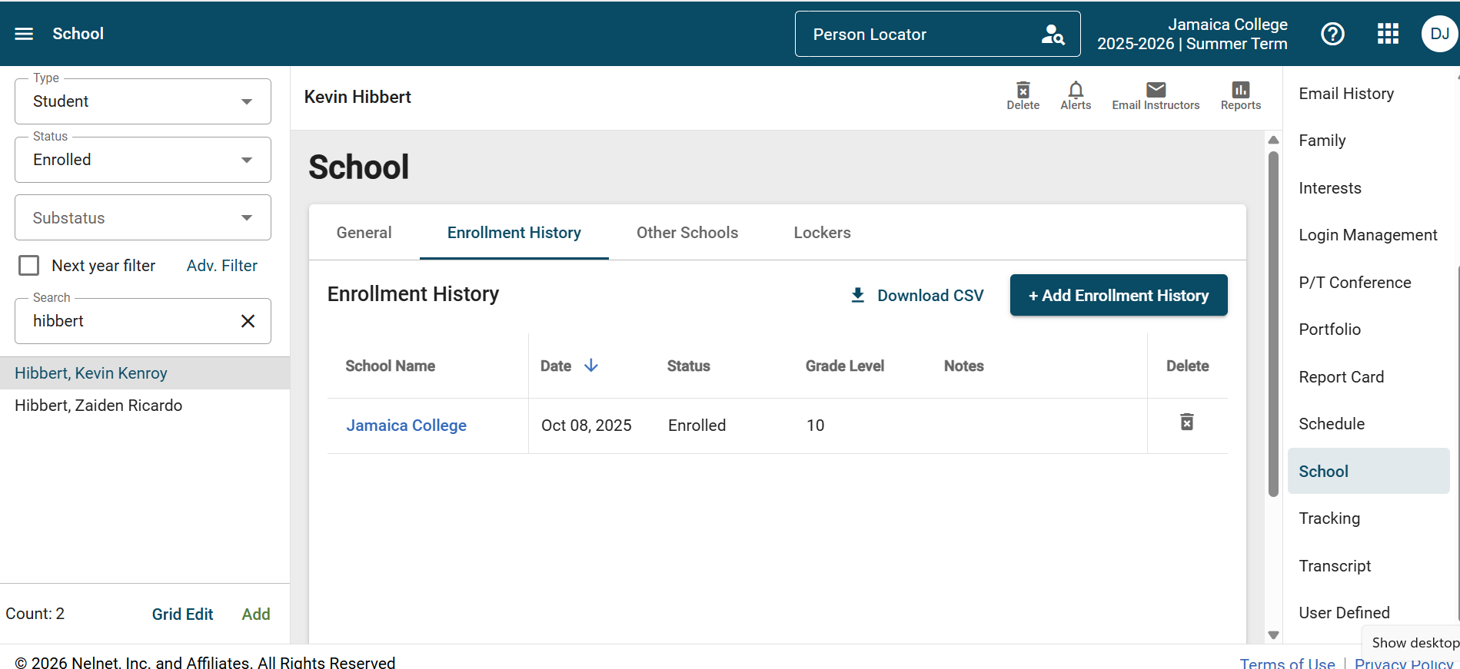Click the Download CSV link
Screen dimensions: 1460x669
coord(917,296)
